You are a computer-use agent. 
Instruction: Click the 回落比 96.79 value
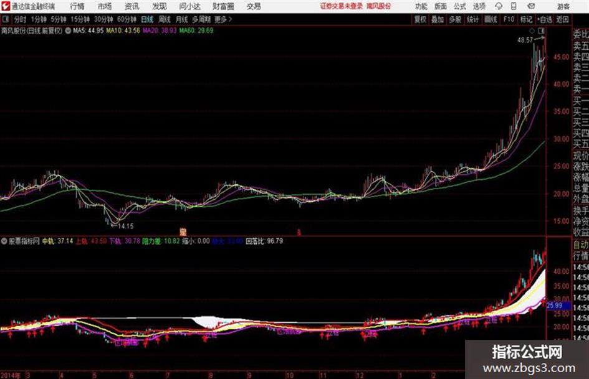click(x=264, y=241)
